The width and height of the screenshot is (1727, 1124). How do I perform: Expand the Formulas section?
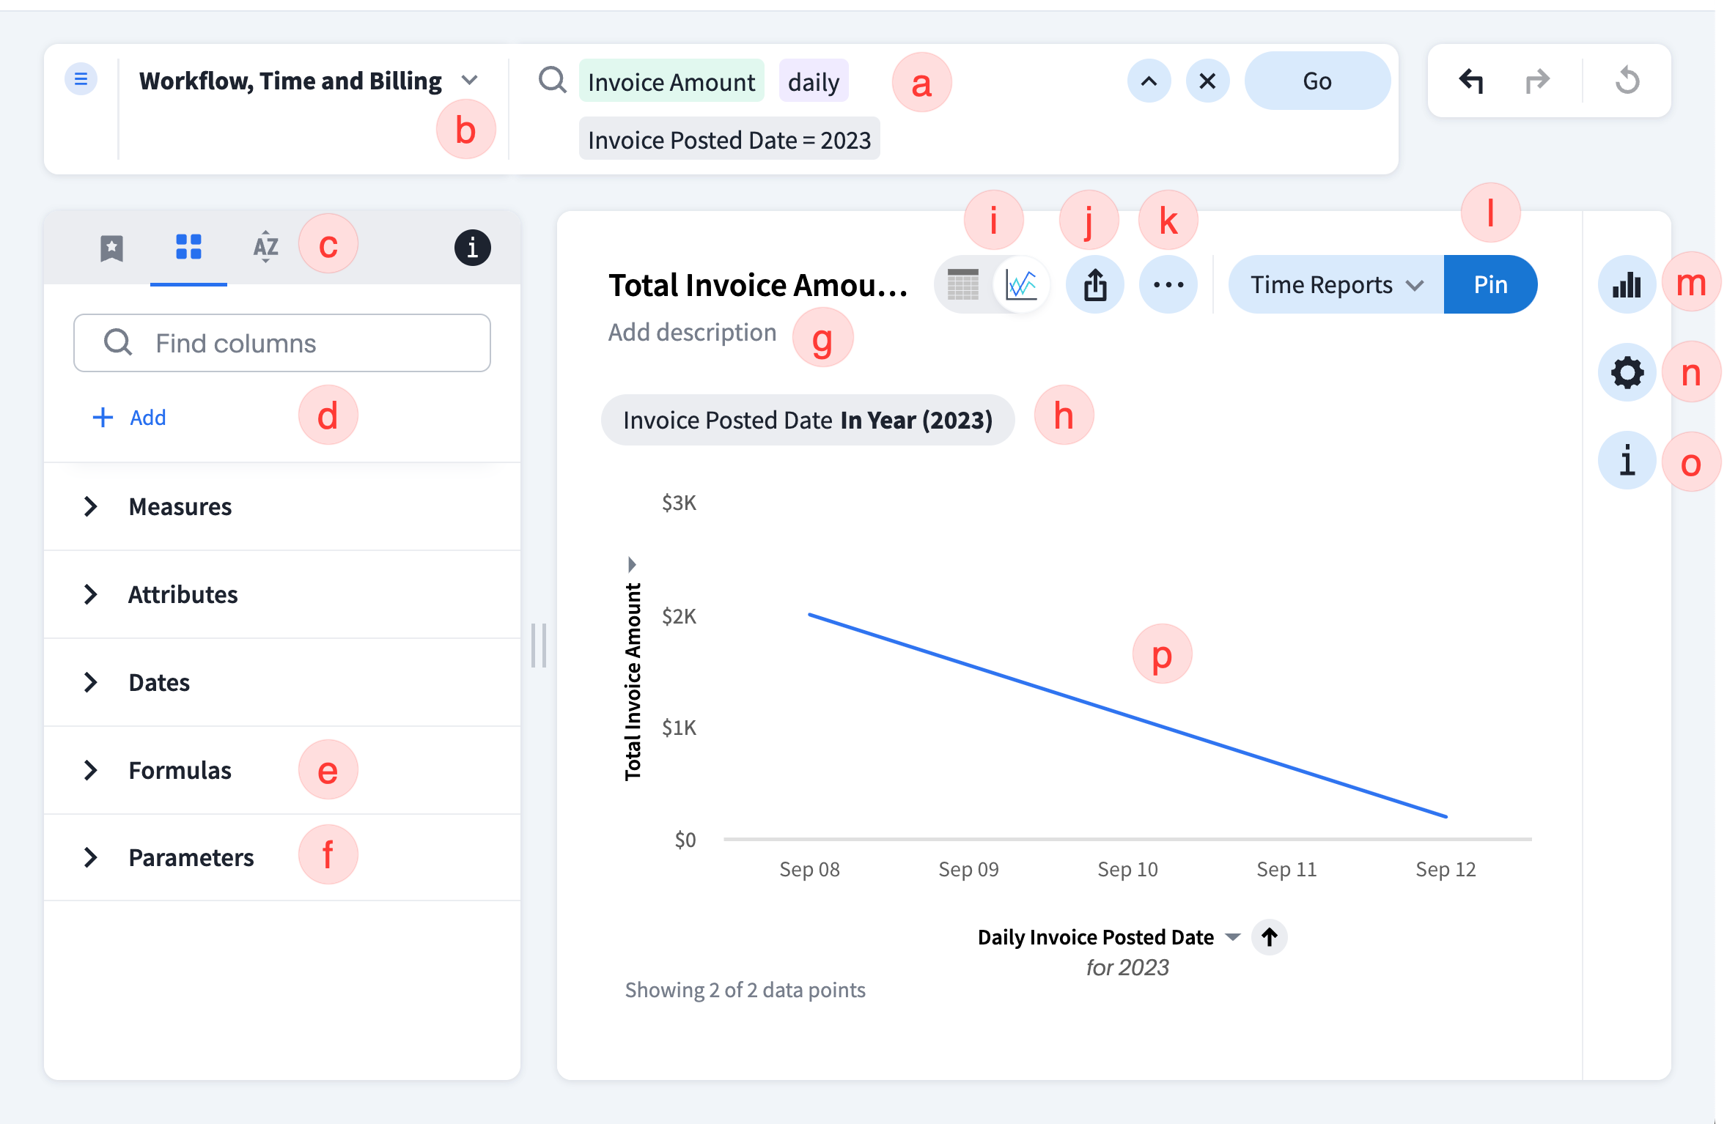[91, 770]
